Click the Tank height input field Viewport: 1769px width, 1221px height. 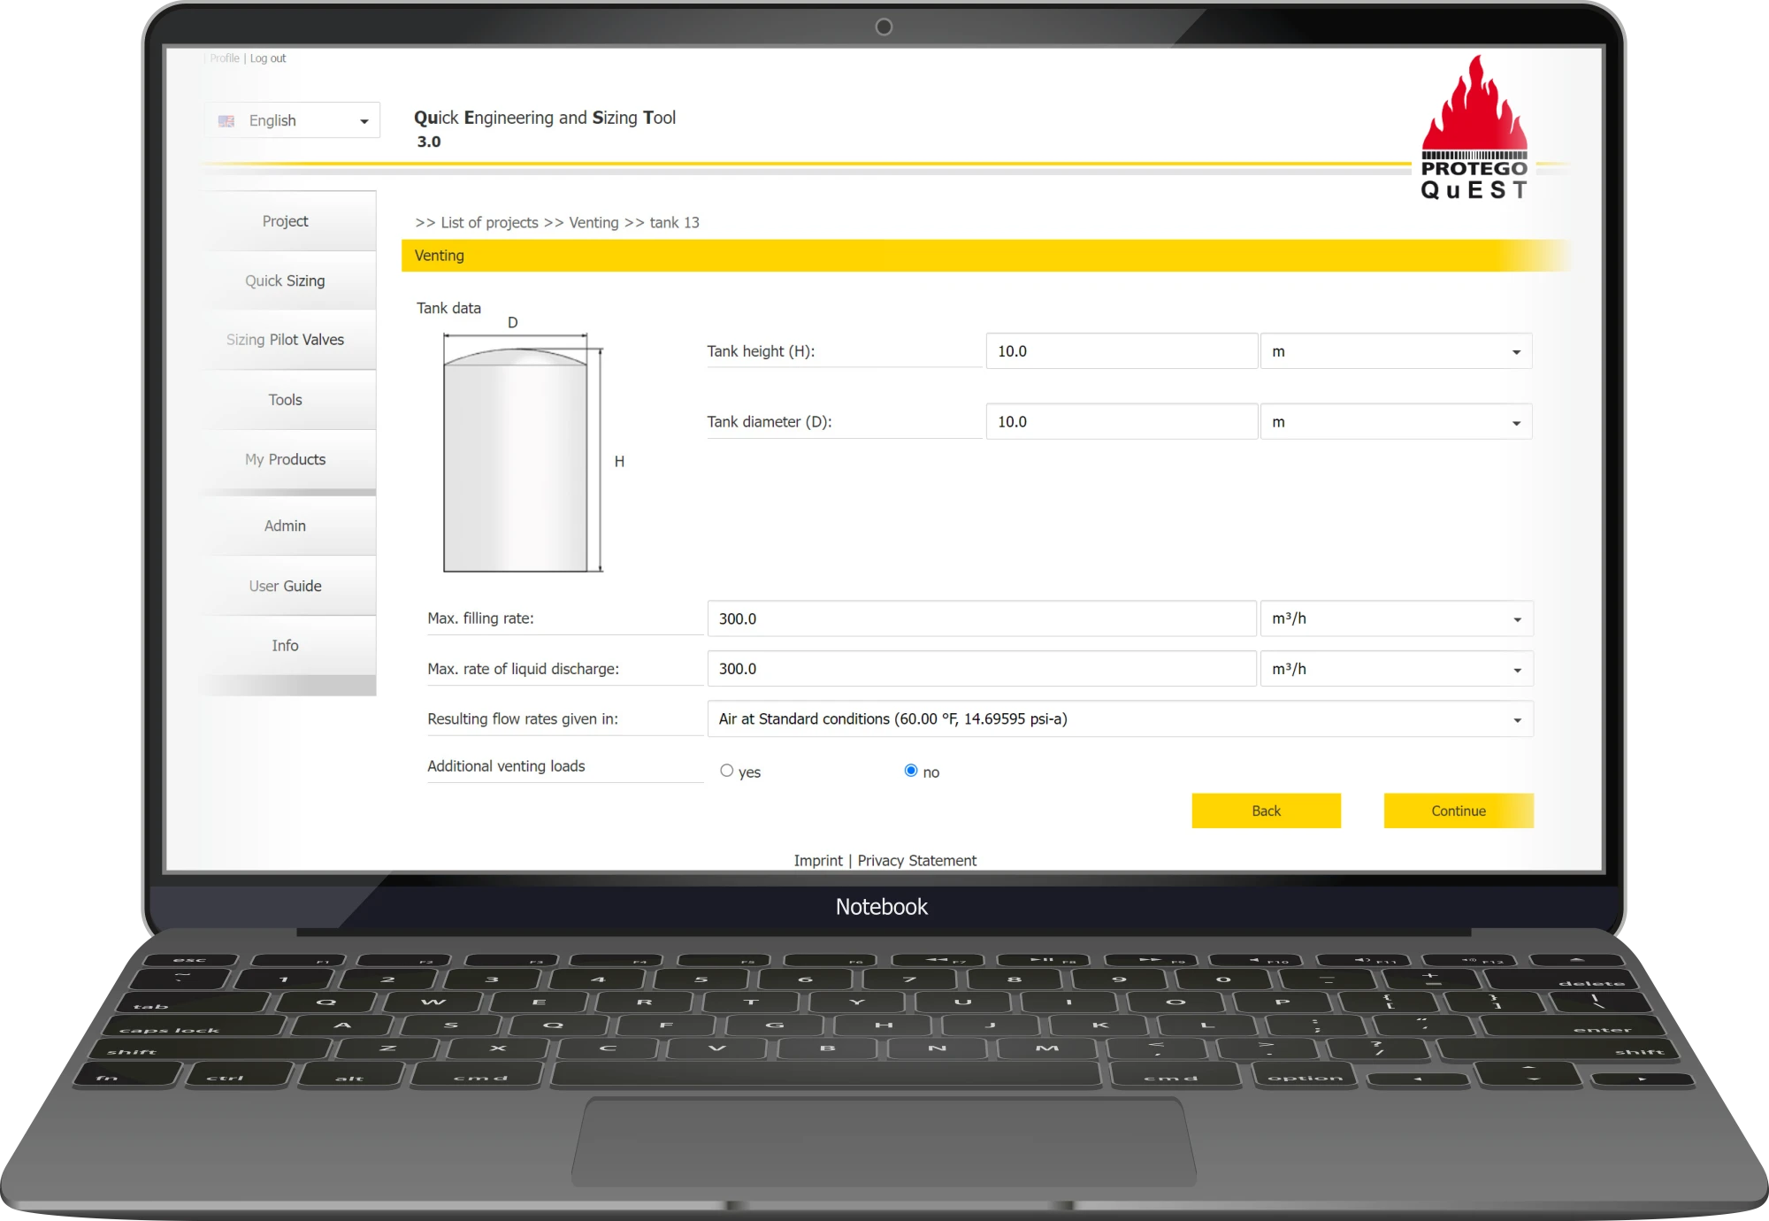(x=1121, y=352)
